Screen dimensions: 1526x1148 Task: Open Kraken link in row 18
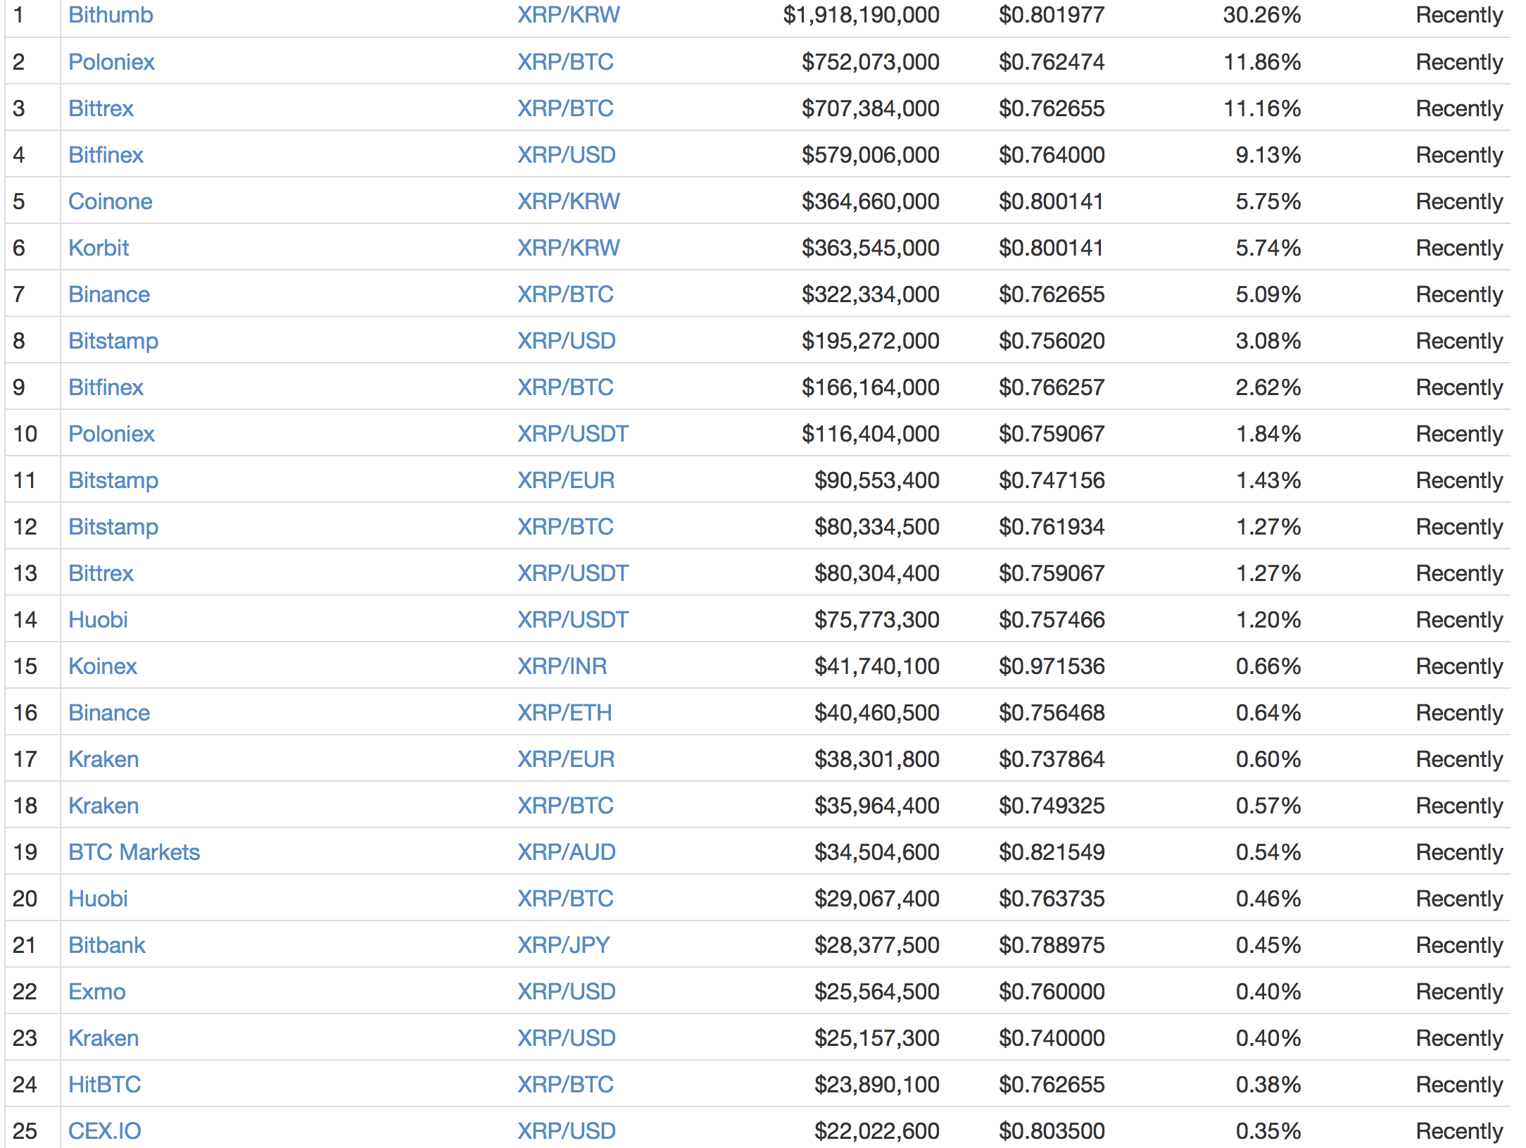tap(103, 805)
